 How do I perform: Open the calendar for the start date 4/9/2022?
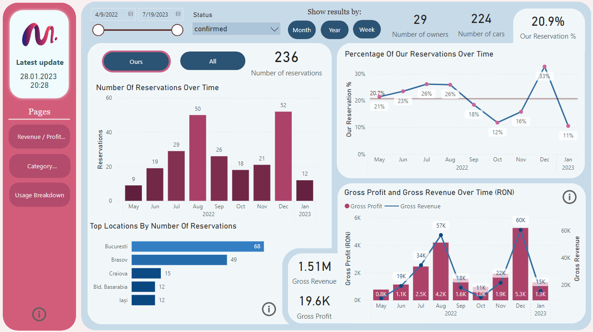coord(130,14)
